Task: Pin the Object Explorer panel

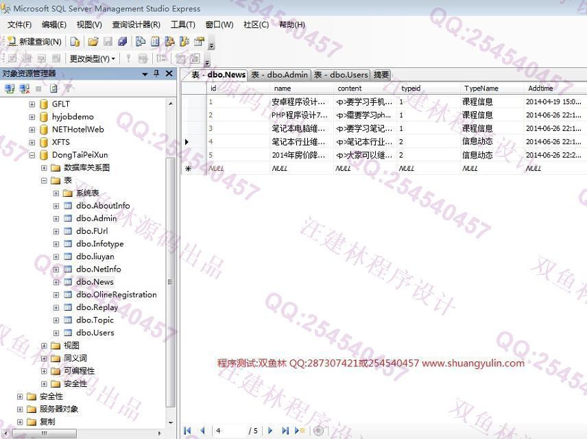Action: pyautogui.click(x=156, y=73)
